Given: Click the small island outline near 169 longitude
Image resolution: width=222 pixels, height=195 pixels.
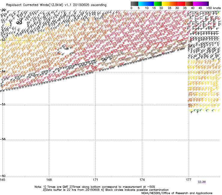Looking at the screenshot, I should [x=67, y=49].
